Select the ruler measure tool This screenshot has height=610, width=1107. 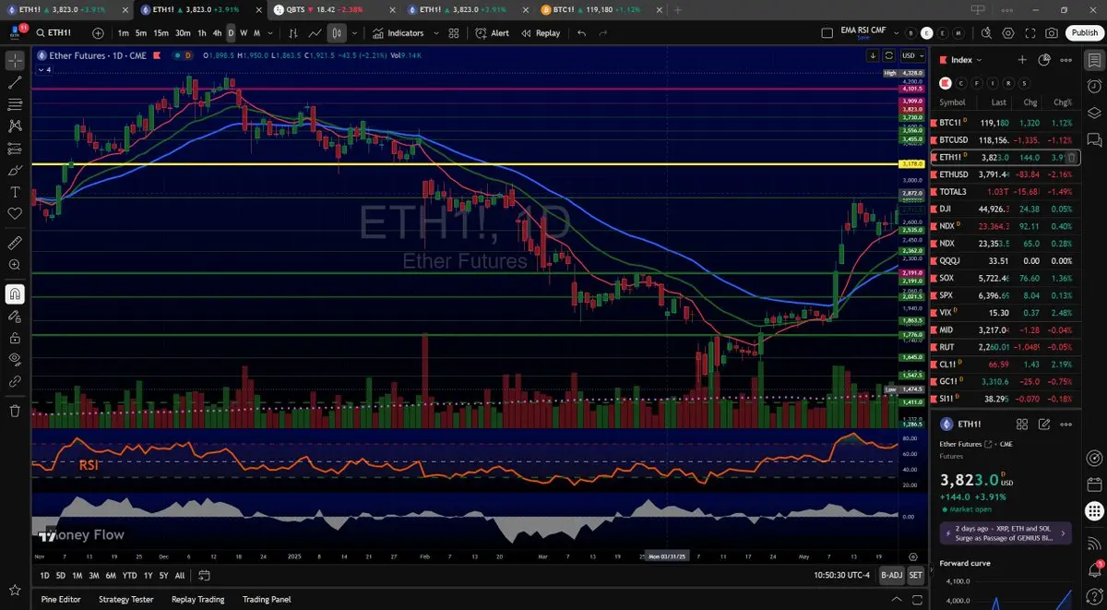[15, 244]
